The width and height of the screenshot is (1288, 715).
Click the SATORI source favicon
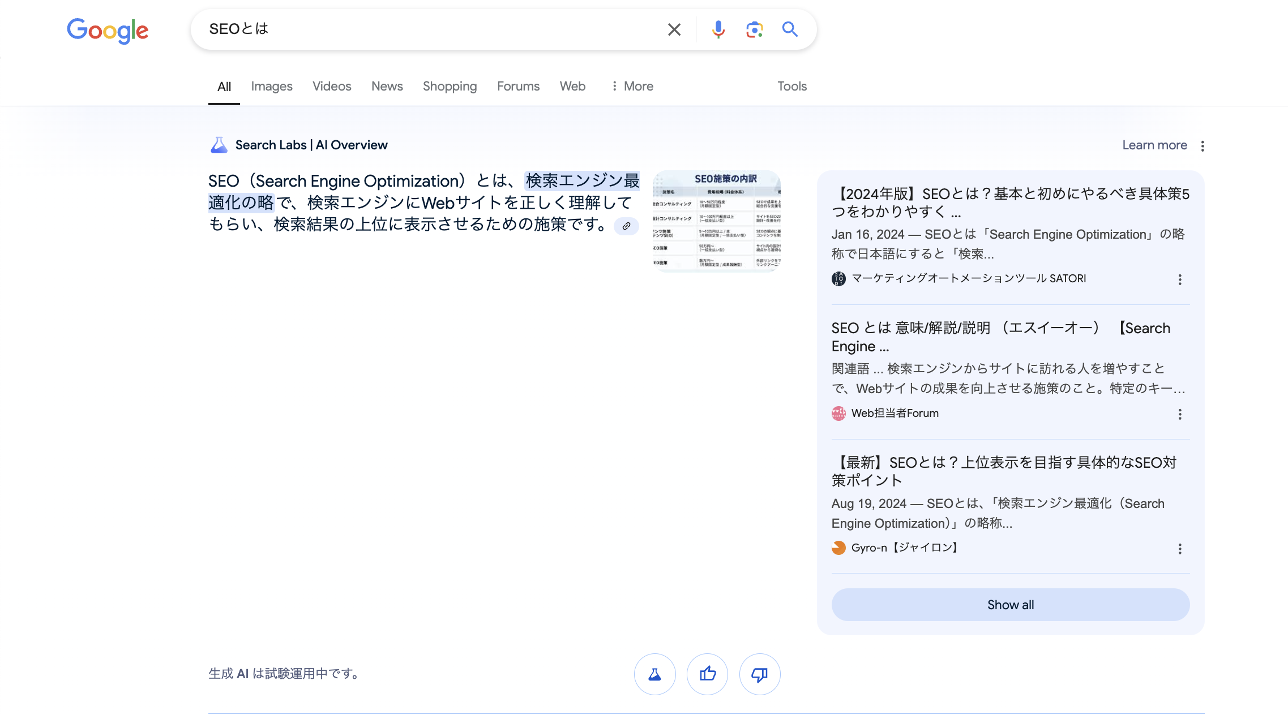(x=838, y=278)
